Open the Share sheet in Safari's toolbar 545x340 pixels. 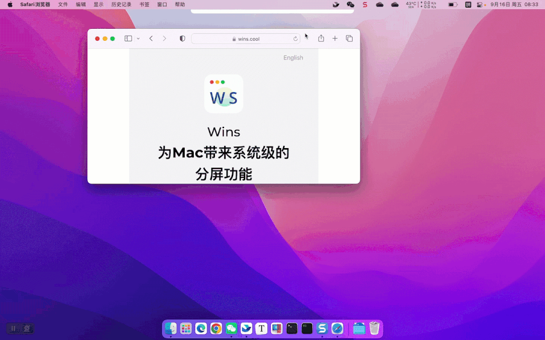321,38
